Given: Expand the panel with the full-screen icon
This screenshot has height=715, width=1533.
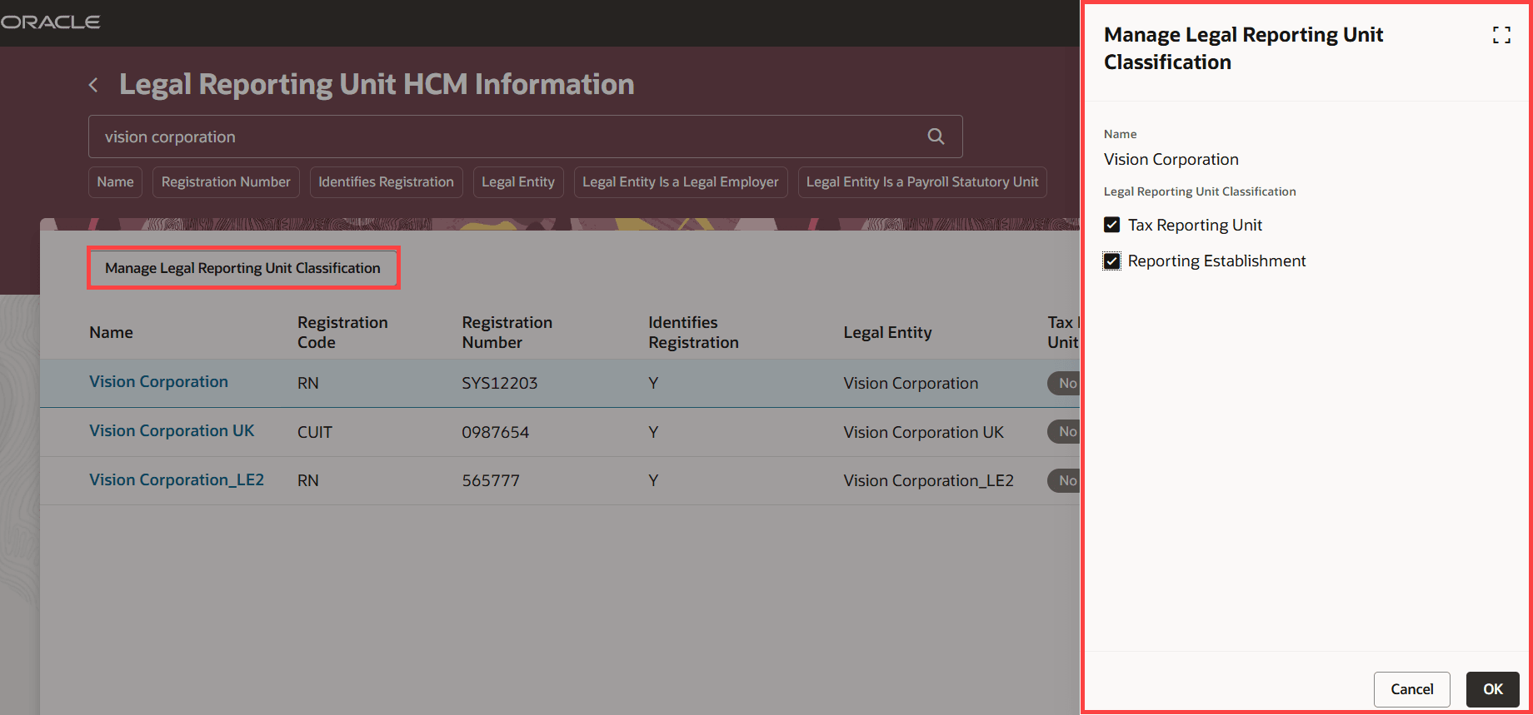Looking at the screenshot, I should click(x=1501, y=35).
